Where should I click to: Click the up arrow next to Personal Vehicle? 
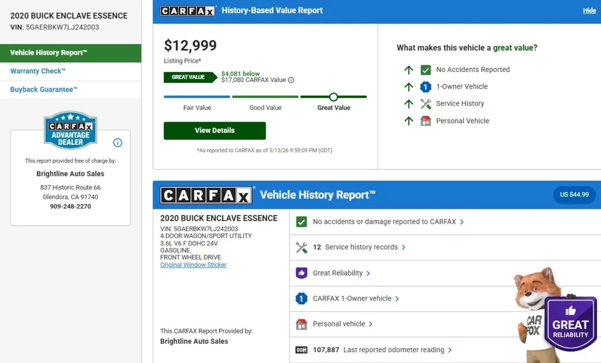pos(408,121)
